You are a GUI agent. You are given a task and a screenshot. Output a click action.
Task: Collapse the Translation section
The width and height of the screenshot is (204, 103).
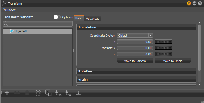click(x=136, y=27)
